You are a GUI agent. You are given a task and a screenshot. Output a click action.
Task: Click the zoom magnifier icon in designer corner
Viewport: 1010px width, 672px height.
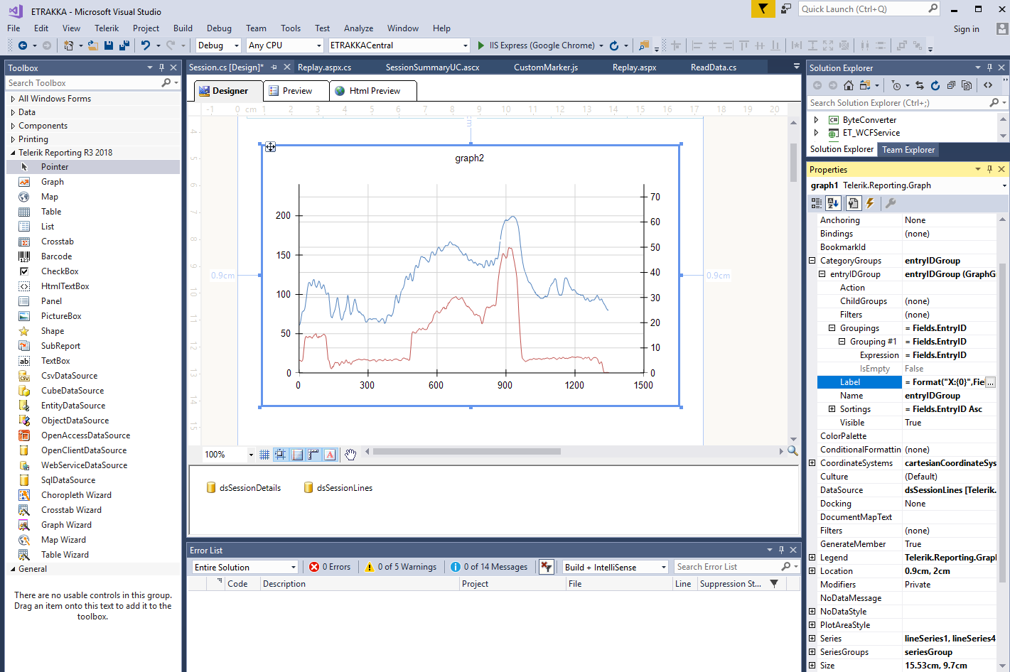[x=793, y=451]
